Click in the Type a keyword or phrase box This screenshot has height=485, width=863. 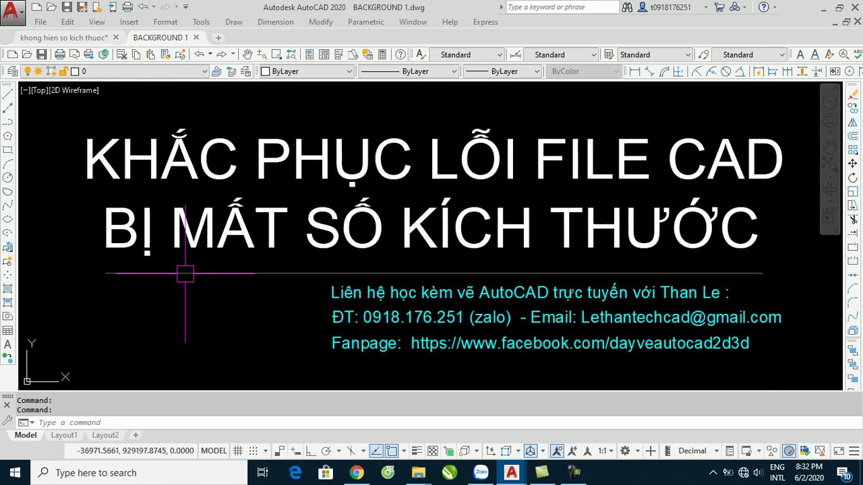(x=562, y=7)
